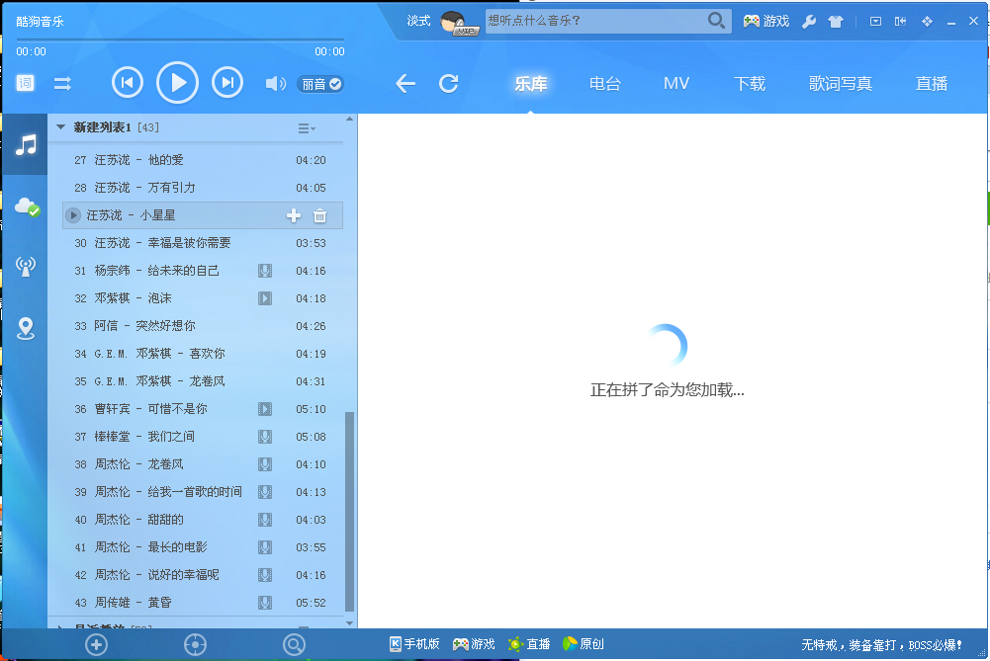Screen dimensions: 990x661
Task: Click microphone icon on 周杰伦 - 龙卷风
Action: pos(265,464)
